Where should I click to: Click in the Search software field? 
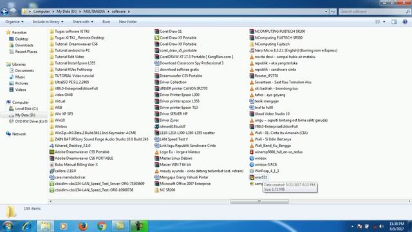click(x=375, y=12)
